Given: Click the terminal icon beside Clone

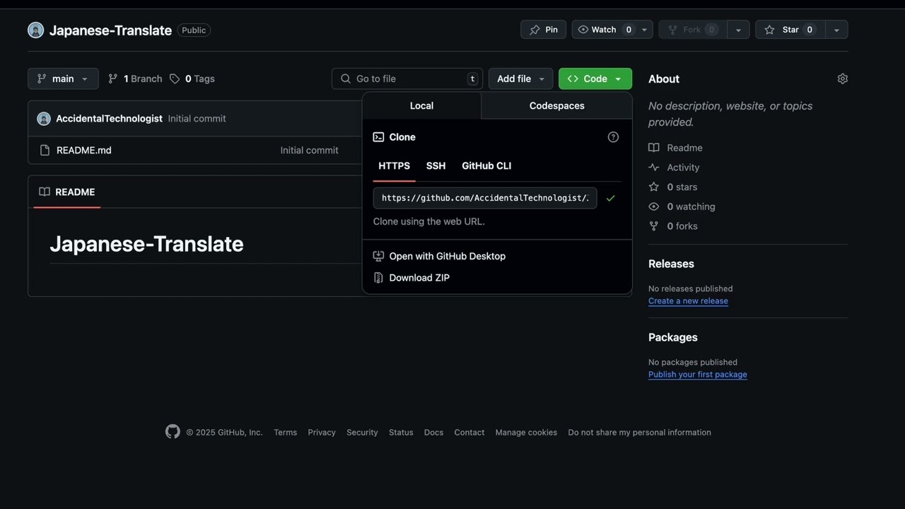Looking at the screenshot, I should (378, 137).
